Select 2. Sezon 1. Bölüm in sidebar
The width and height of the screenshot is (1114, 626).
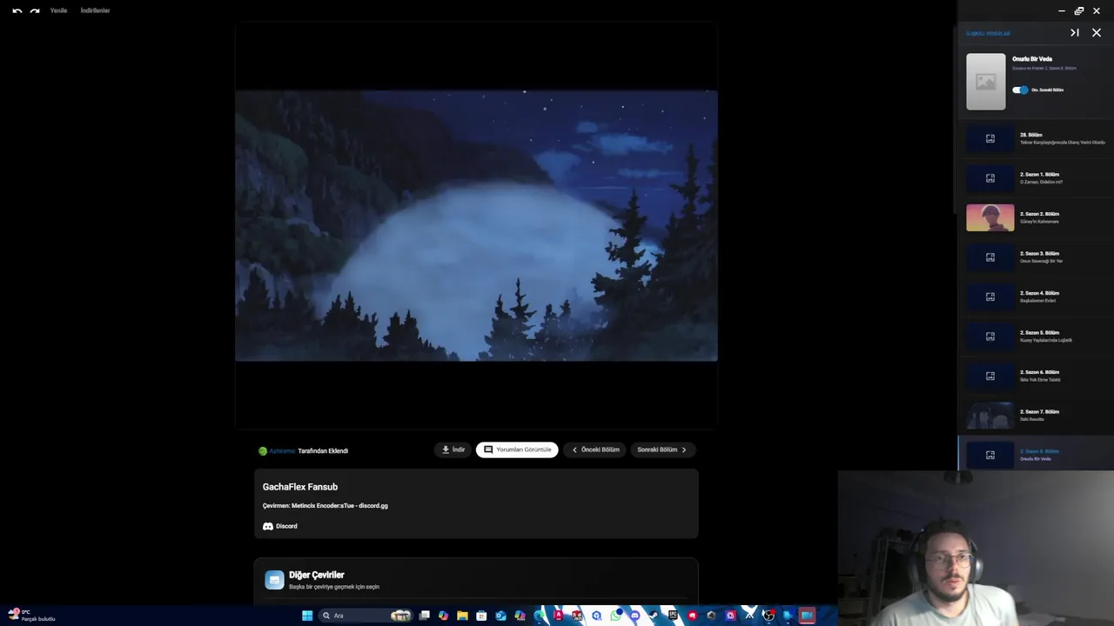pyautogui.click(x=1036, y=178)
